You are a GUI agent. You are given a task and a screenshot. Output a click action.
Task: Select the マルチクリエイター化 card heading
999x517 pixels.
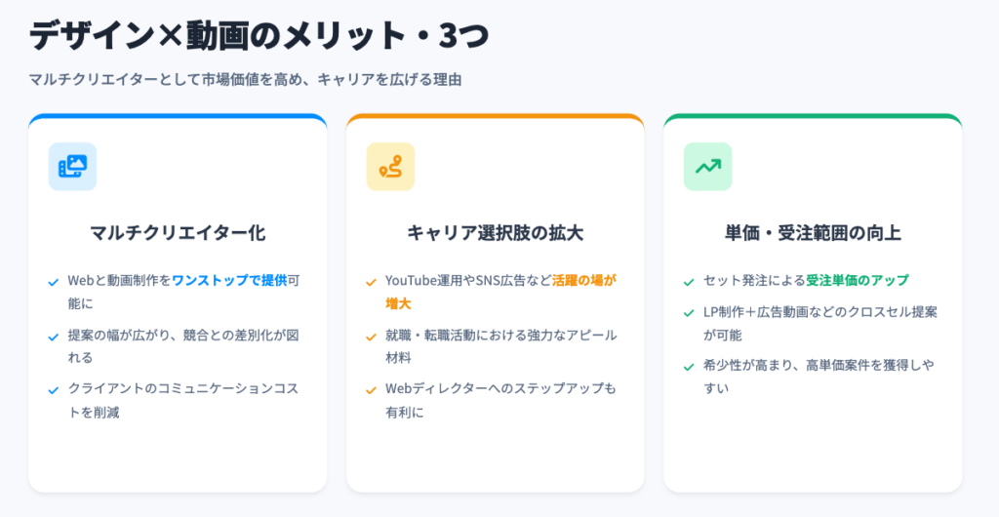point(178,233)
